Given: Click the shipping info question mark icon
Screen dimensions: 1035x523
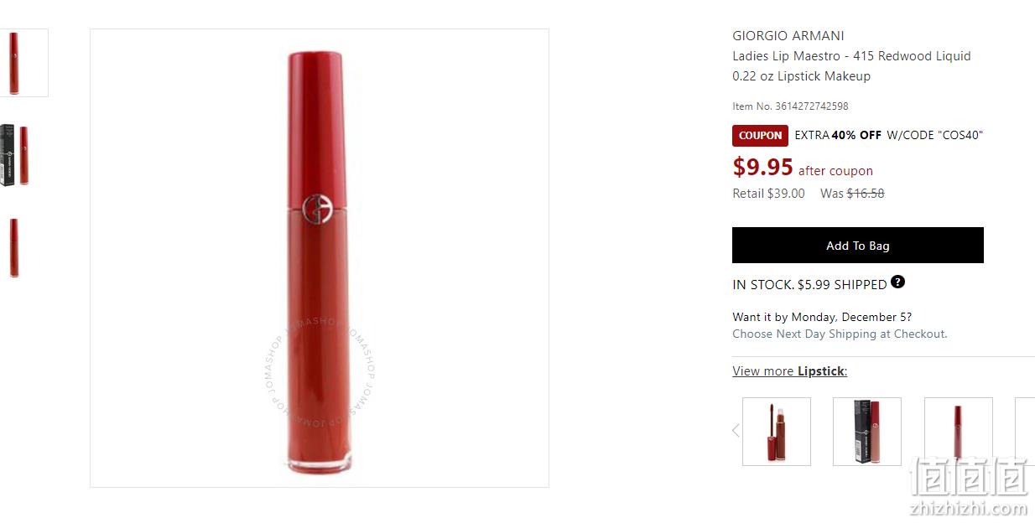Looking at the screenshot, I should pyautogui.click(x=897, y=282).
